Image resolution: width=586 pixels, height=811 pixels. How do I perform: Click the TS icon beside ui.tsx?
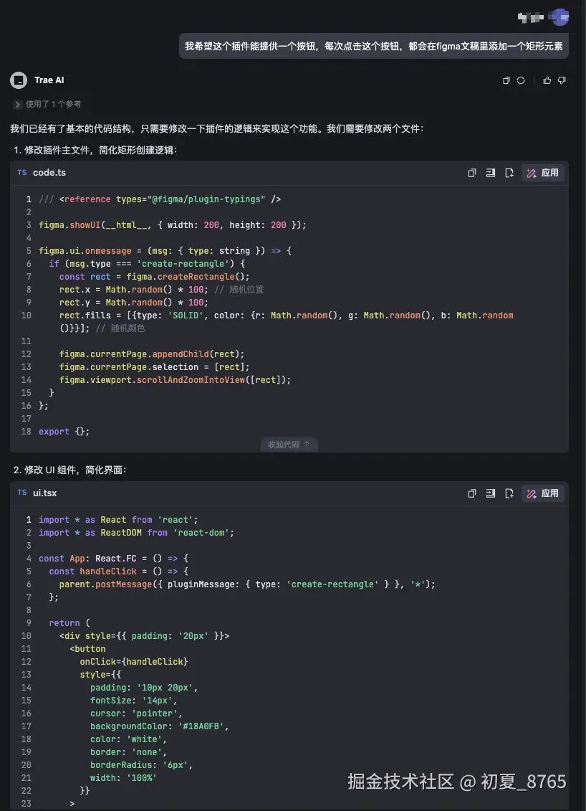tap(21, 493)
